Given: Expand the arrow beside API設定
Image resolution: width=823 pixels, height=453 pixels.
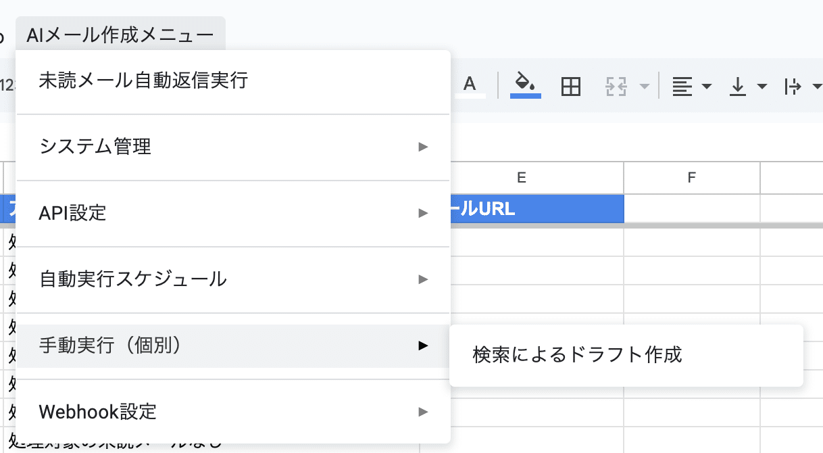Looking at the screenshot, I should (x=423, y=213).
